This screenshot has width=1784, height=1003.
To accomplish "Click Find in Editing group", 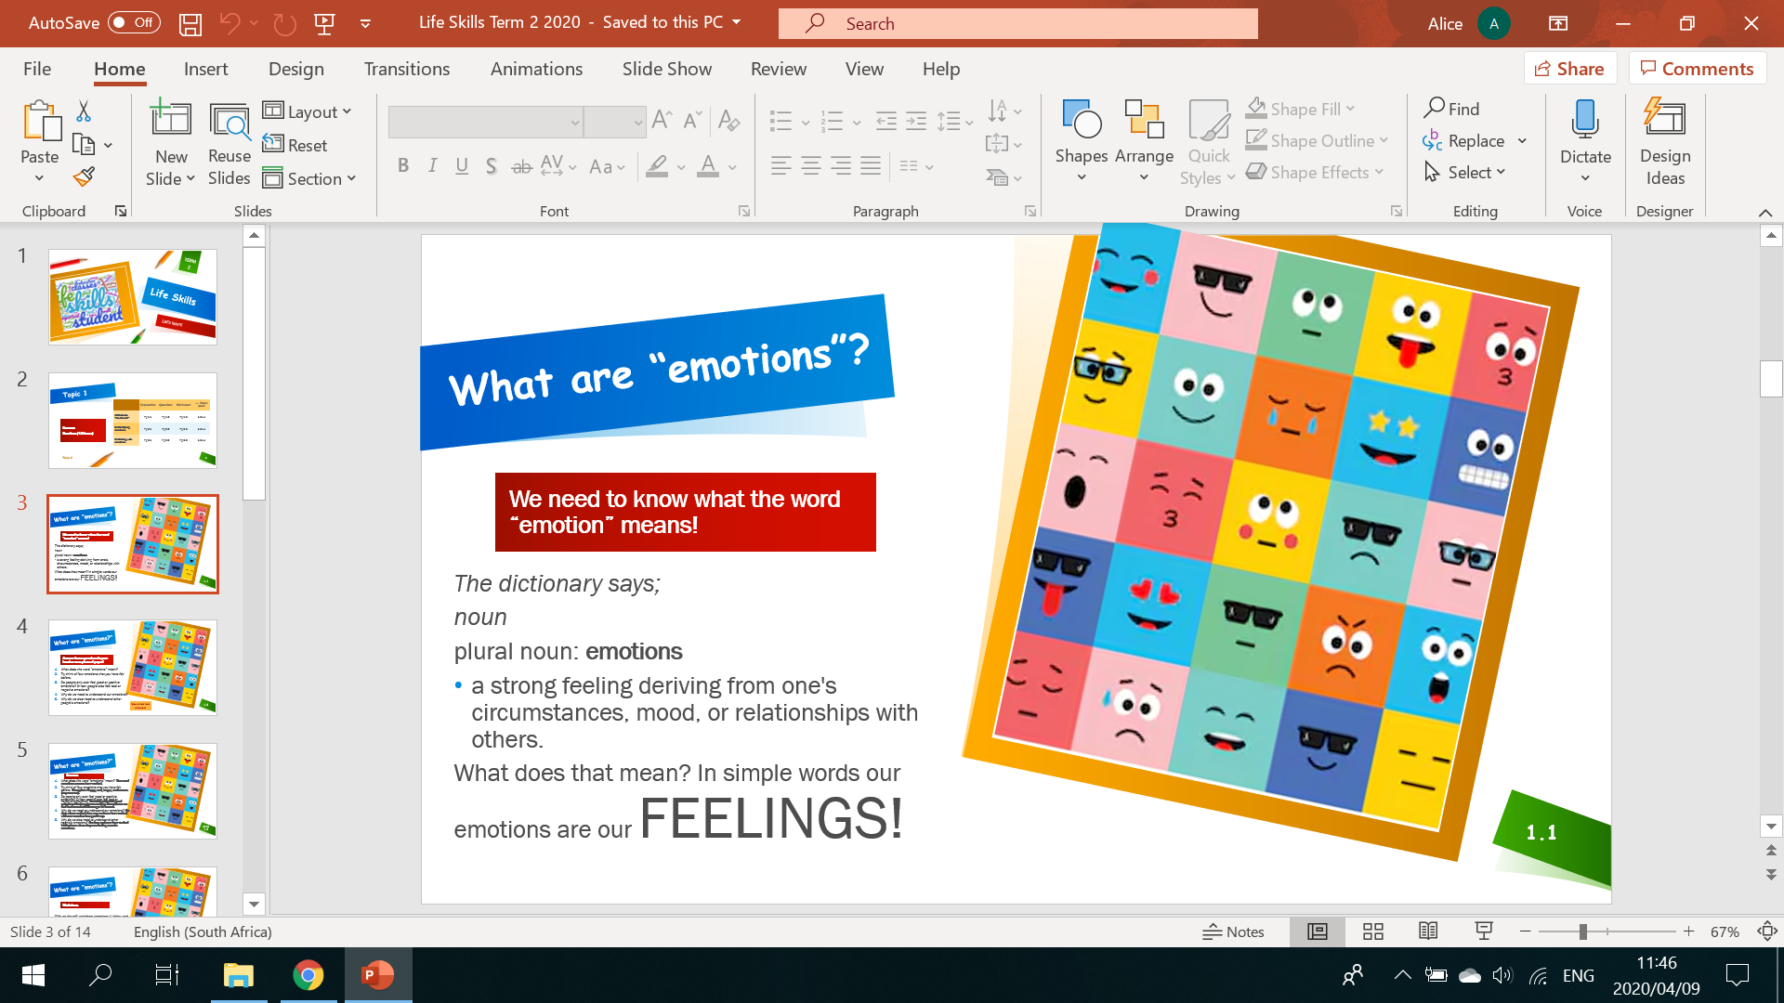I will click(1451, 109).
